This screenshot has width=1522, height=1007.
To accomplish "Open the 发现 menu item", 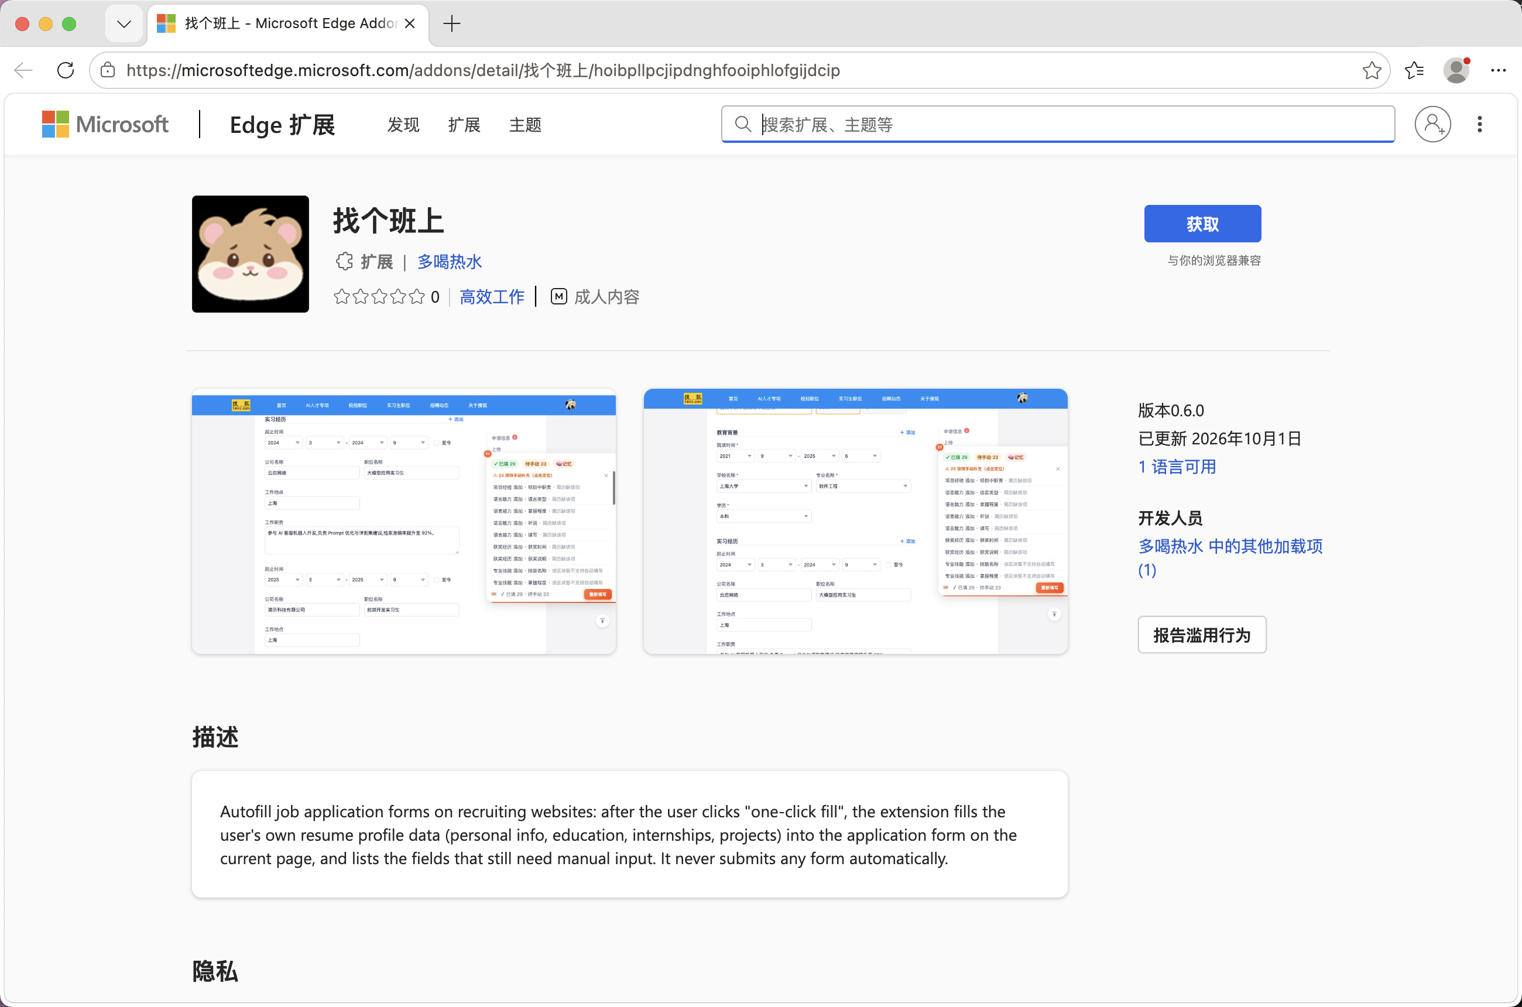I will [x=403, y=125].
